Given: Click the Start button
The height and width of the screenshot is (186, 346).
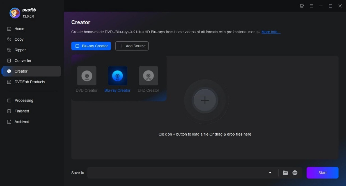Looking at the screenshot, I should point(322,173).
